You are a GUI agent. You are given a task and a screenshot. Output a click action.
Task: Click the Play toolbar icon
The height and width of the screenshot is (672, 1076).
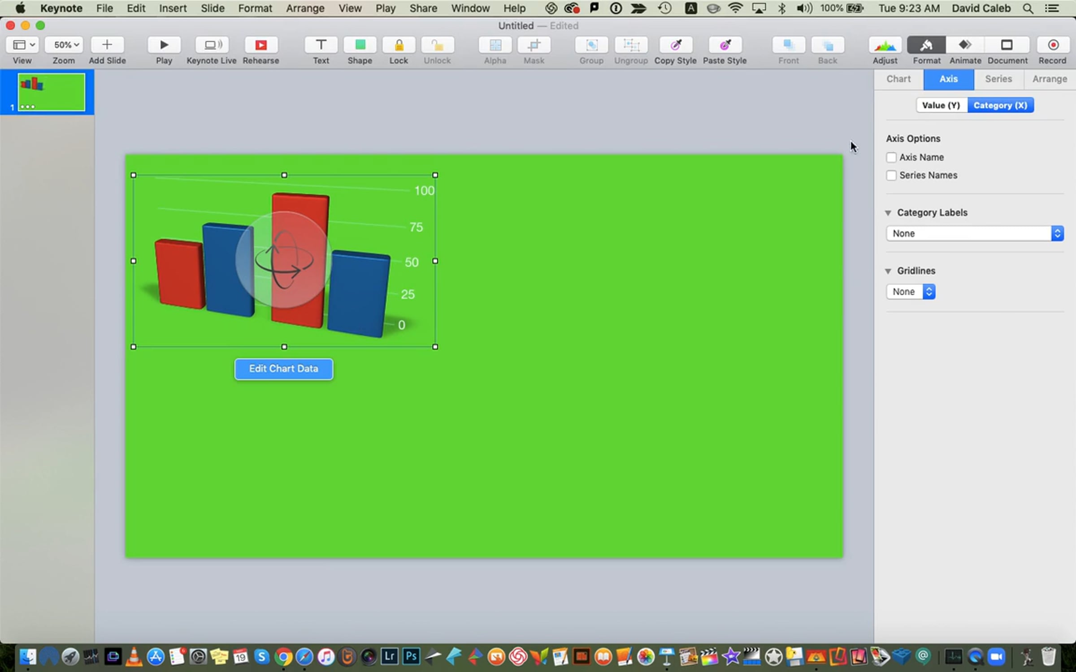[x=164, y=45]
